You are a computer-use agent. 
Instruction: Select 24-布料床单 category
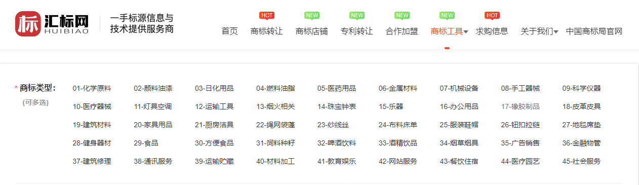[x=398, y=125]
